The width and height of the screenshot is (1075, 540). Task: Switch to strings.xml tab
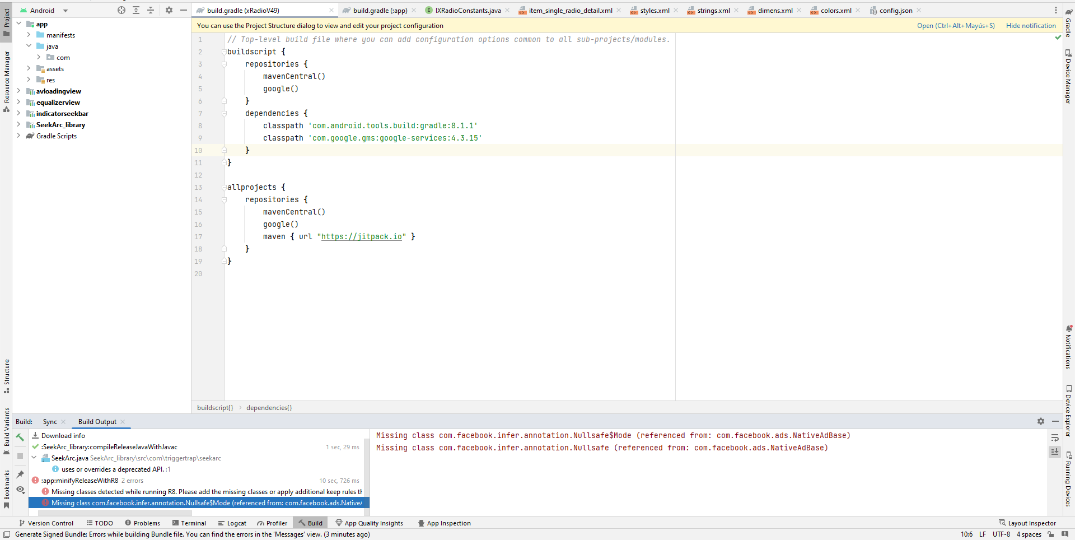[713, 10]
